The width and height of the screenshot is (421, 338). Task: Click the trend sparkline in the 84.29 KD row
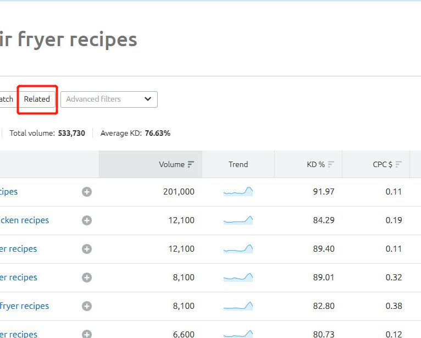[x=238, y=220]
